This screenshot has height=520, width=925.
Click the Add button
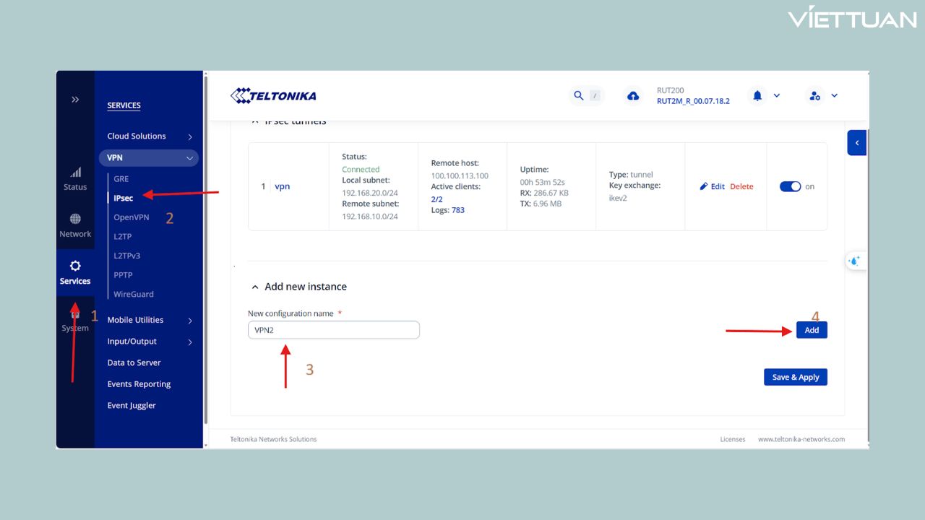pyautogui.click(x=812, y=330)
